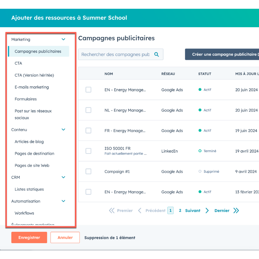The width and height of the screenshot is (259, 259).
Task: Click the 9 avril 2024 date
Action: point(246,172)
